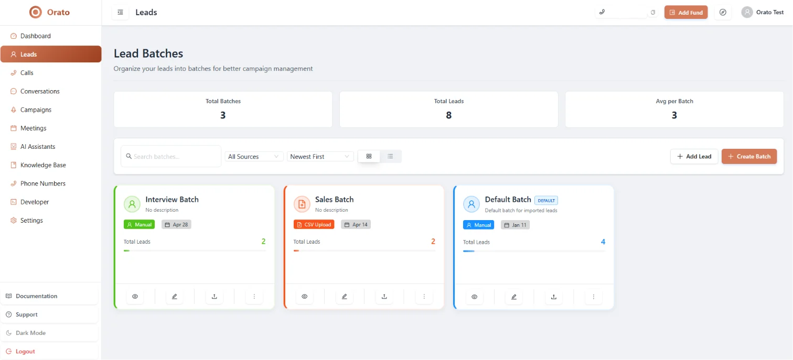Click the Apr 14 date tag

coord(356,224)
